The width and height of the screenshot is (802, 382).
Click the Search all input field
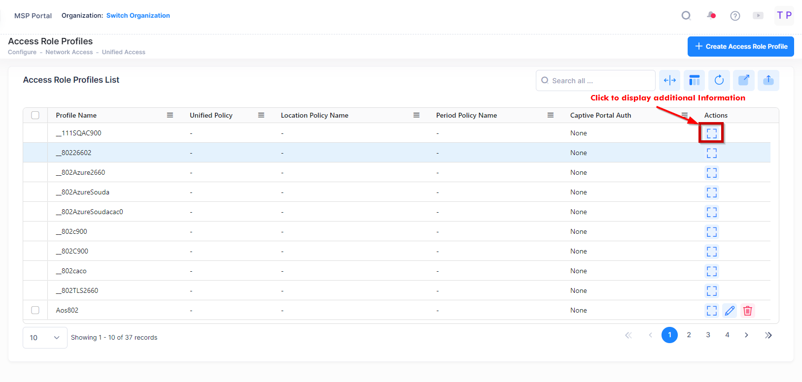(x=595, y=81)
